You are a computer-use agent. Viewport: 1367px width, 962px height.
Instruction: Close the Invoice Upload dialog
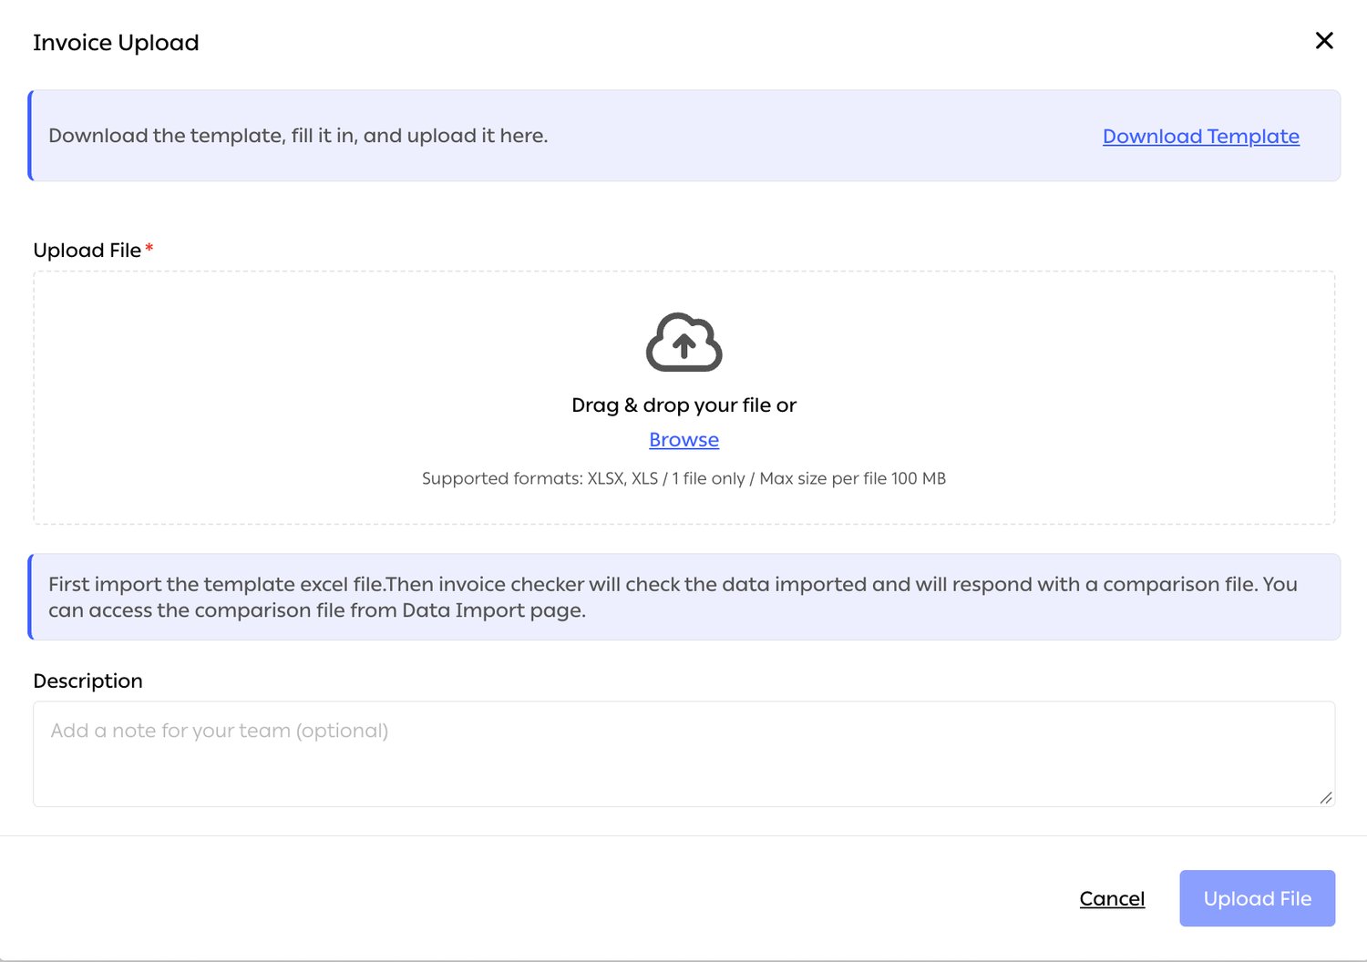[x=1324, y=41]
